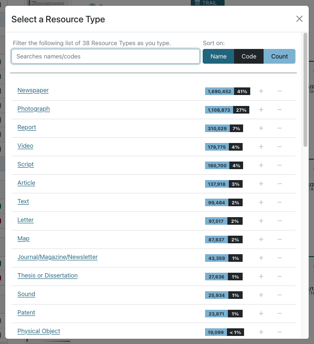The image size is (314, 344).
Task: Focus the Searches names/codes filter field
Action: click(x=106, y=57)
